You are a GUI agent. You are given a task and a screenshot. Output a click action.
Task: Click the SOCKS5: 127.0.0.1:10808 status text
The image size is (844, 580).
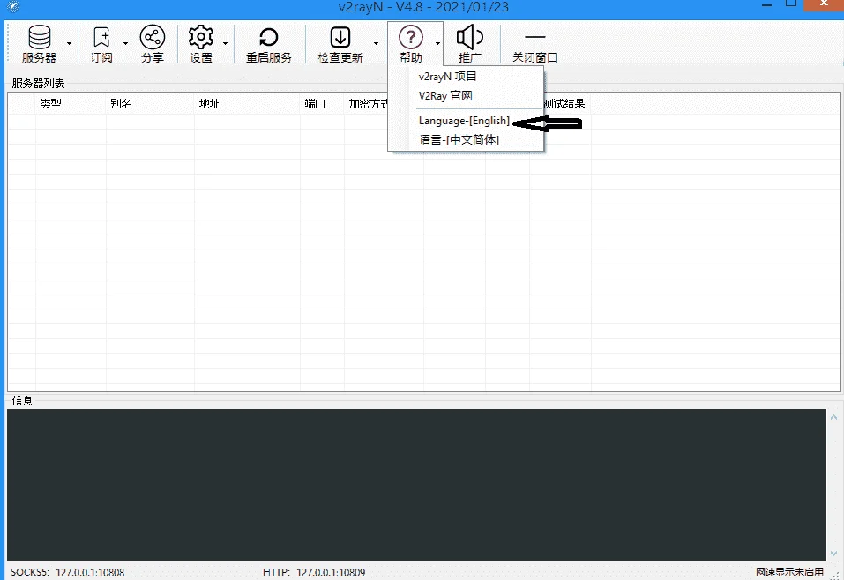[68, 572]
